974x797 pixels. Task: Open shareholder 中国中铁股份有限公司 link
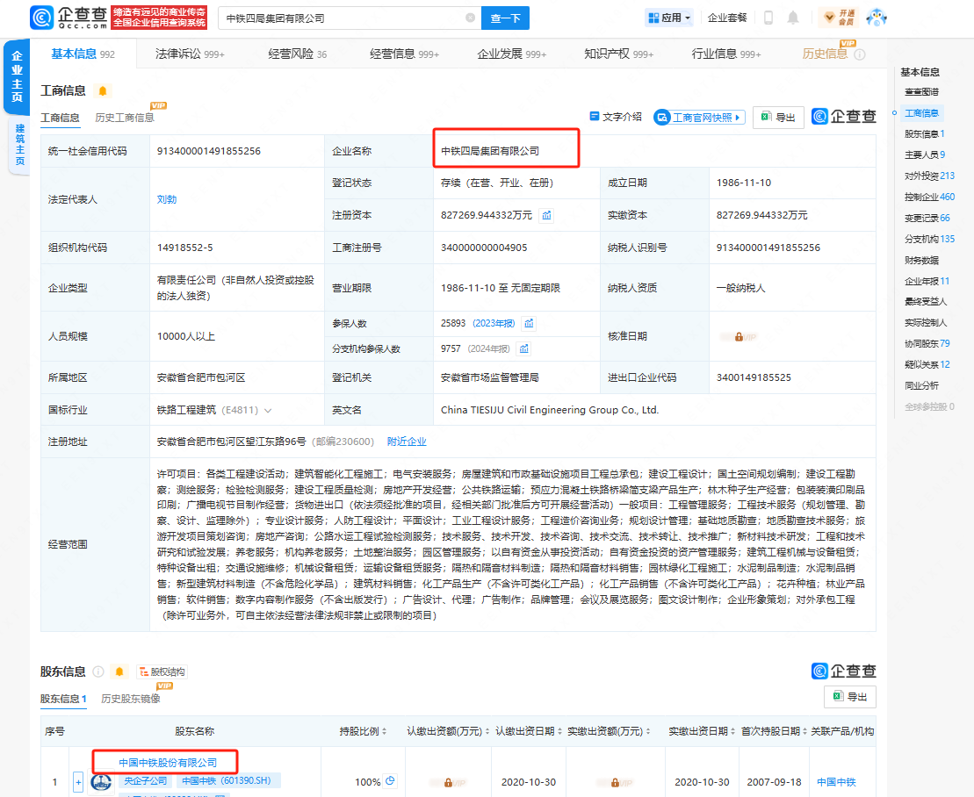[x=168, y=762]
